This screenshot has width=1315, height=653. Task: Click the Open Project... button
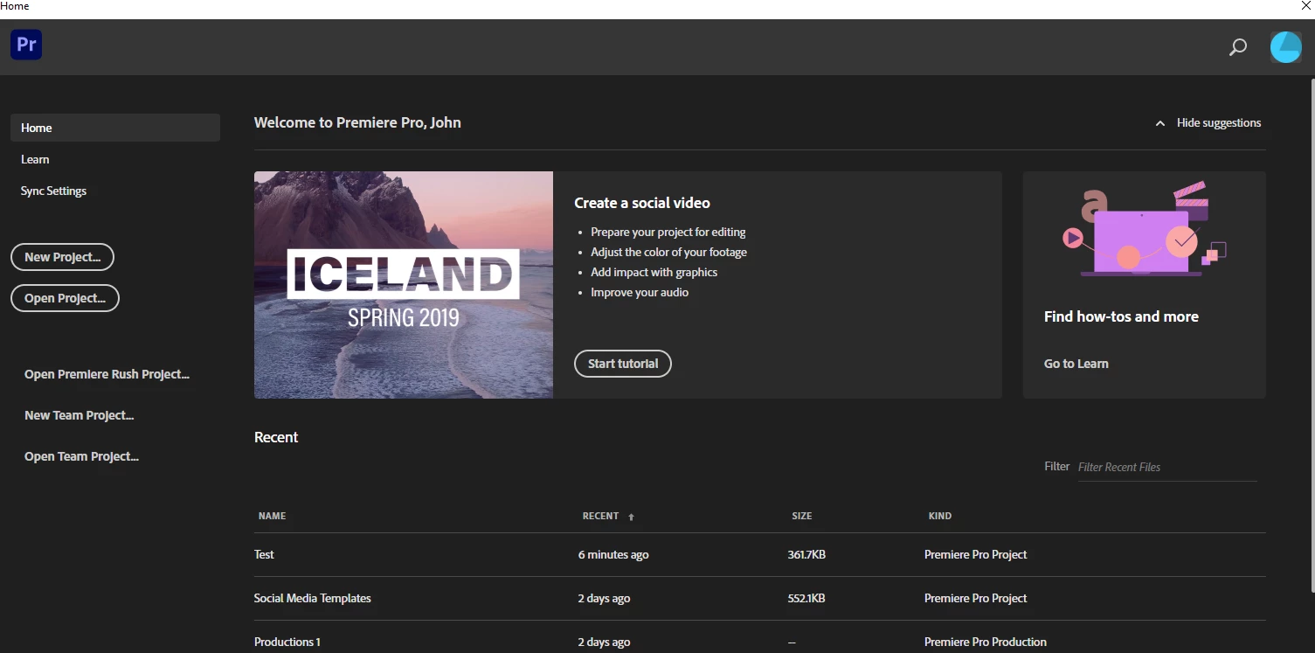coord(65,298)
